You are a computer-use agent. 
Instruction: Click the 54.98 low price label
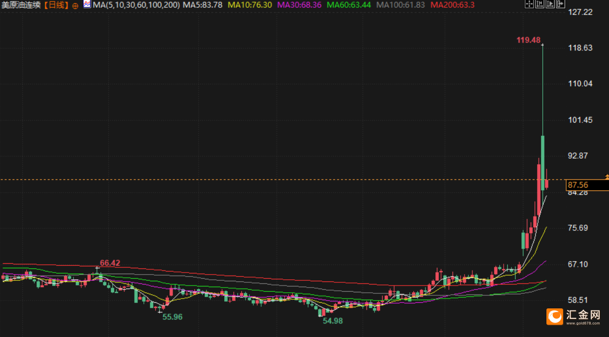[x=333, y=321]
